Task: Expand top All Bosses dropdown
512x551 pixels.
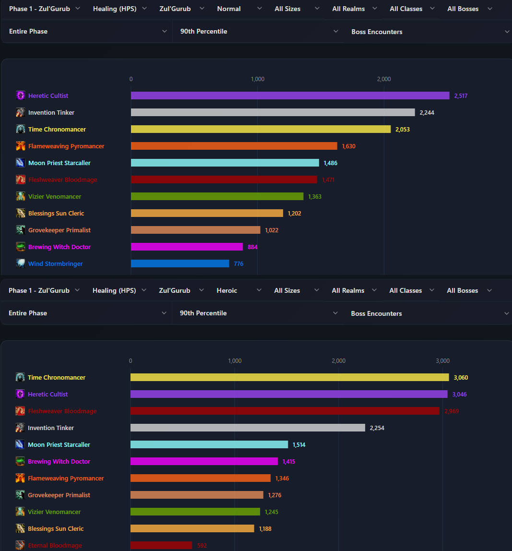Action: (x=469, y=9)
